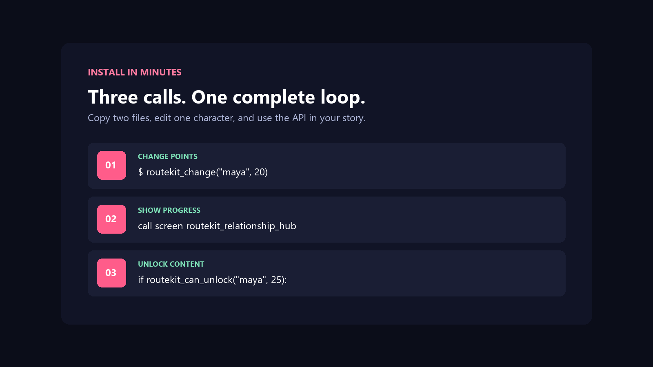
Task: Select the second step card background
Action: tap(326, 219)
